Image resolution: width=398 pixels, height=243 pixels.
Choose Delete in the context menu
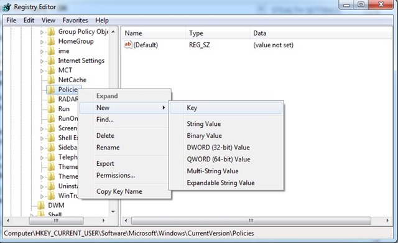pyautogui.click(x=123, y=136)
